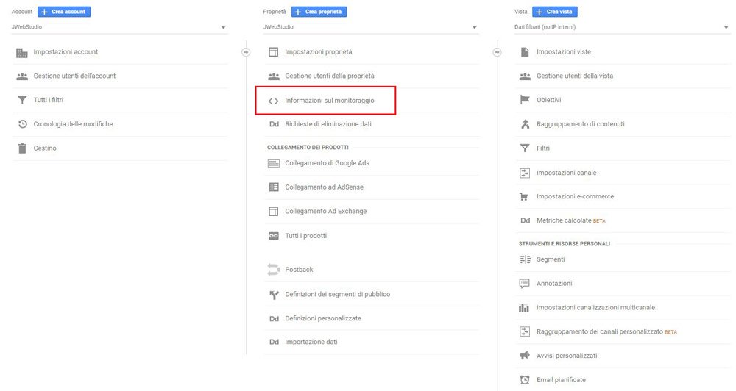The height and width of the screenshot is (391, 736).
Task: Click the Postback arrows icon
Action: click(x=274, y=269)
